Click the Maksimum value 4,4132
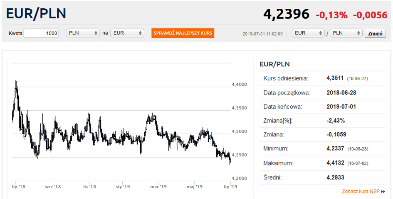The image size is (393, 199). pyautogui.click(x=335, y=163)
